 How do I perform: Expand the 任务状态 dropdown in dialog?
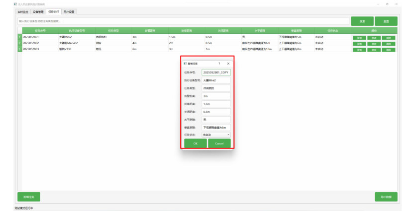216,135
